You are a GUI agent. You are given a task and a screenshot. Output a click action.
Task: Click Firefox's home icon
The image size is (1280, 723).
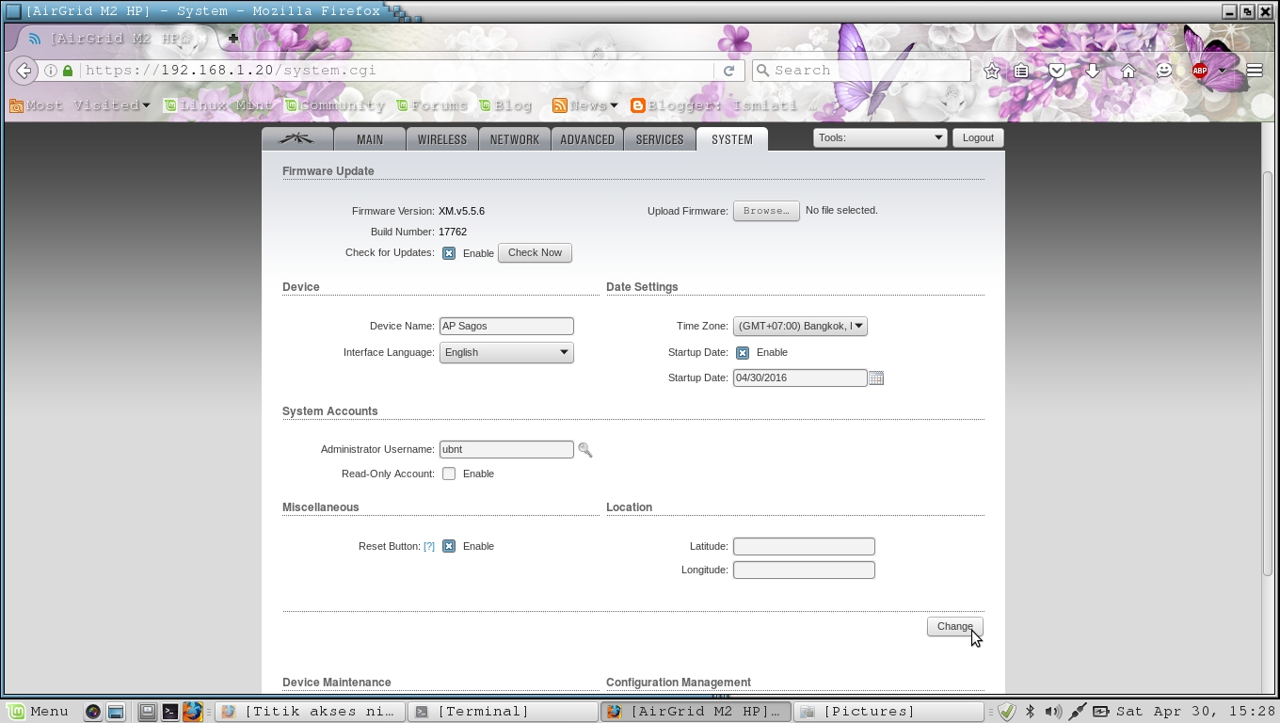(x=1128, y=70)
